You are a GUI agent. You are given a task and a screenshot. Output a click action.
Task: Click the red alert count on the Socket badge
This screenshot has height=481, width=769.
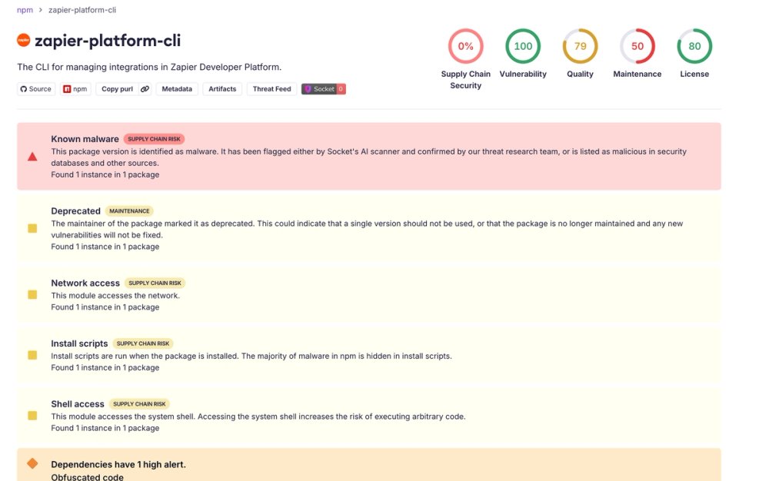click(340, 88)
